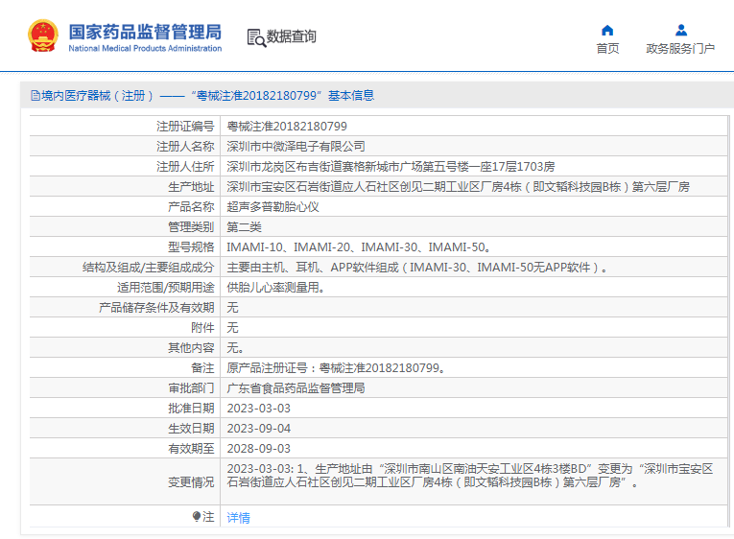
Task: Click the 政务服务门户 user icon
Action: (x=681, y=31)
